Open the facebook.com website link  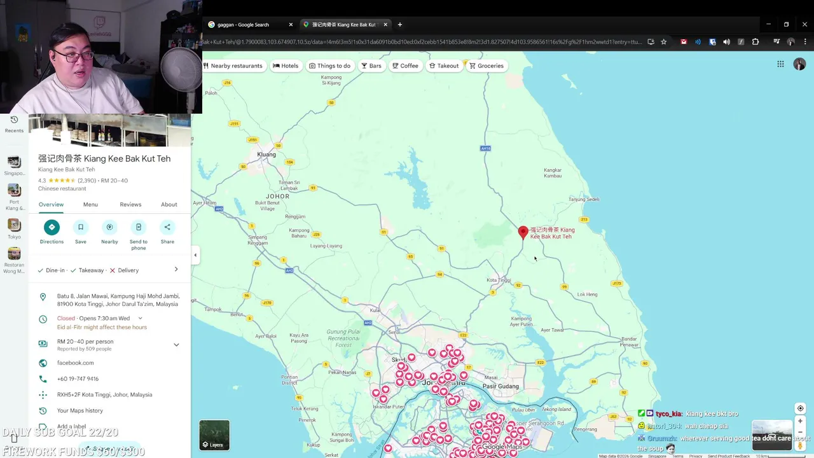(x=75, y=363)
